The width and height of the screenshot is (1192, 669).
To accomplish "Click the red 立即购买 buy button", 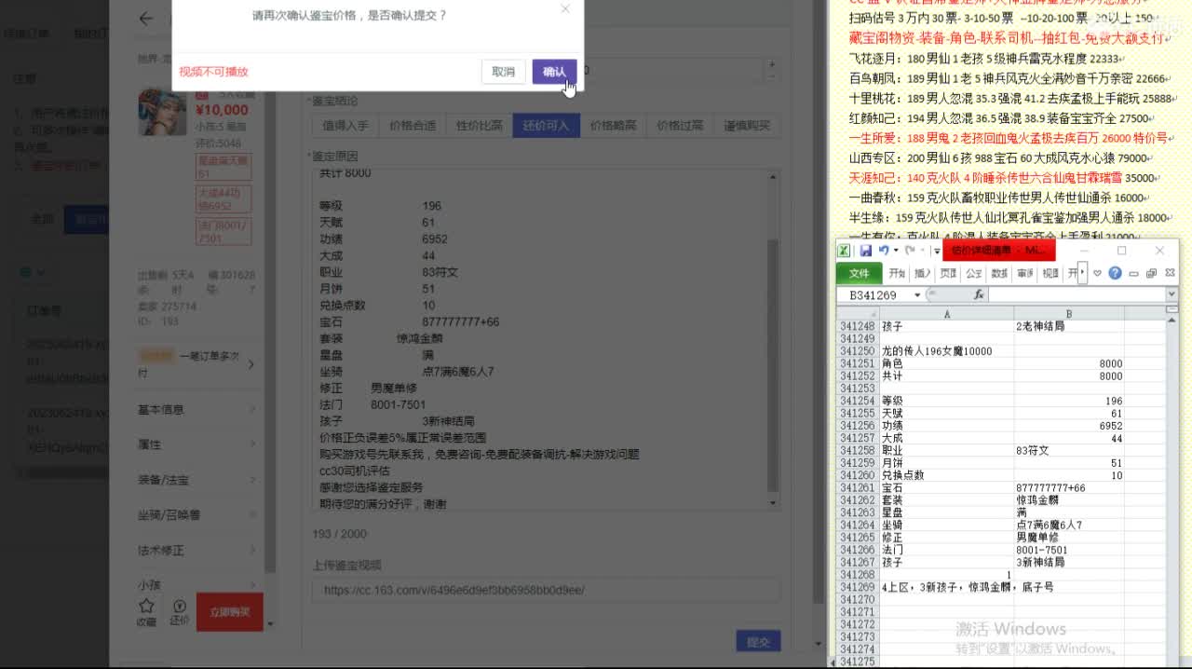I will (x=229, y=612).
